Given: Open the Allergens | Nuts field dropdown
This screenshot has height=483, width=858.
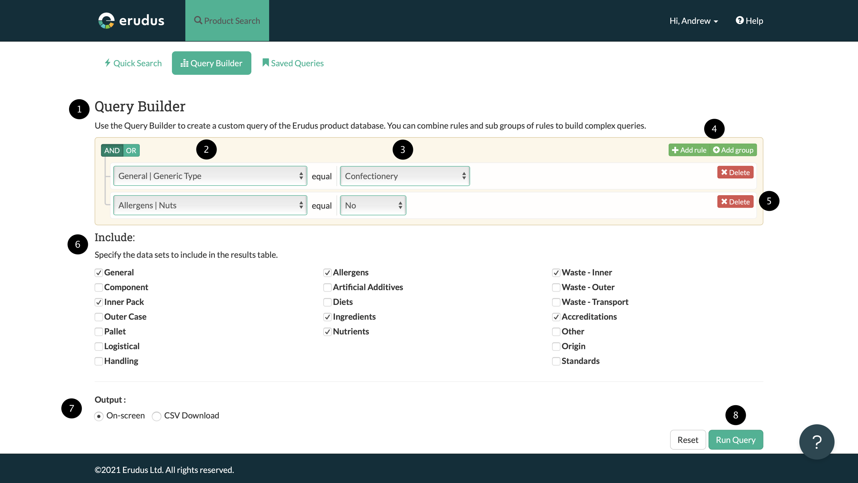Looking at the screenshot, I should click(x=210, y=205).
